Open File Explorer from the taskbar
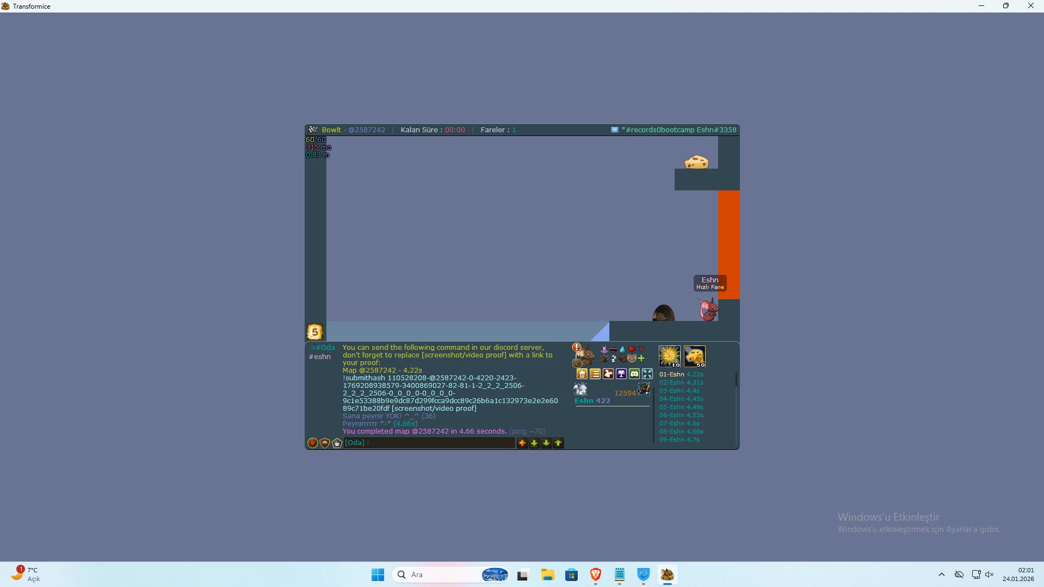This screenshot has width=1044, height=587. [x=547, y=574]
